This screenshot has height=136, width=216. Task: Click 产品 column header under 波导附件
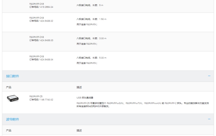click(x=9, y=130)
